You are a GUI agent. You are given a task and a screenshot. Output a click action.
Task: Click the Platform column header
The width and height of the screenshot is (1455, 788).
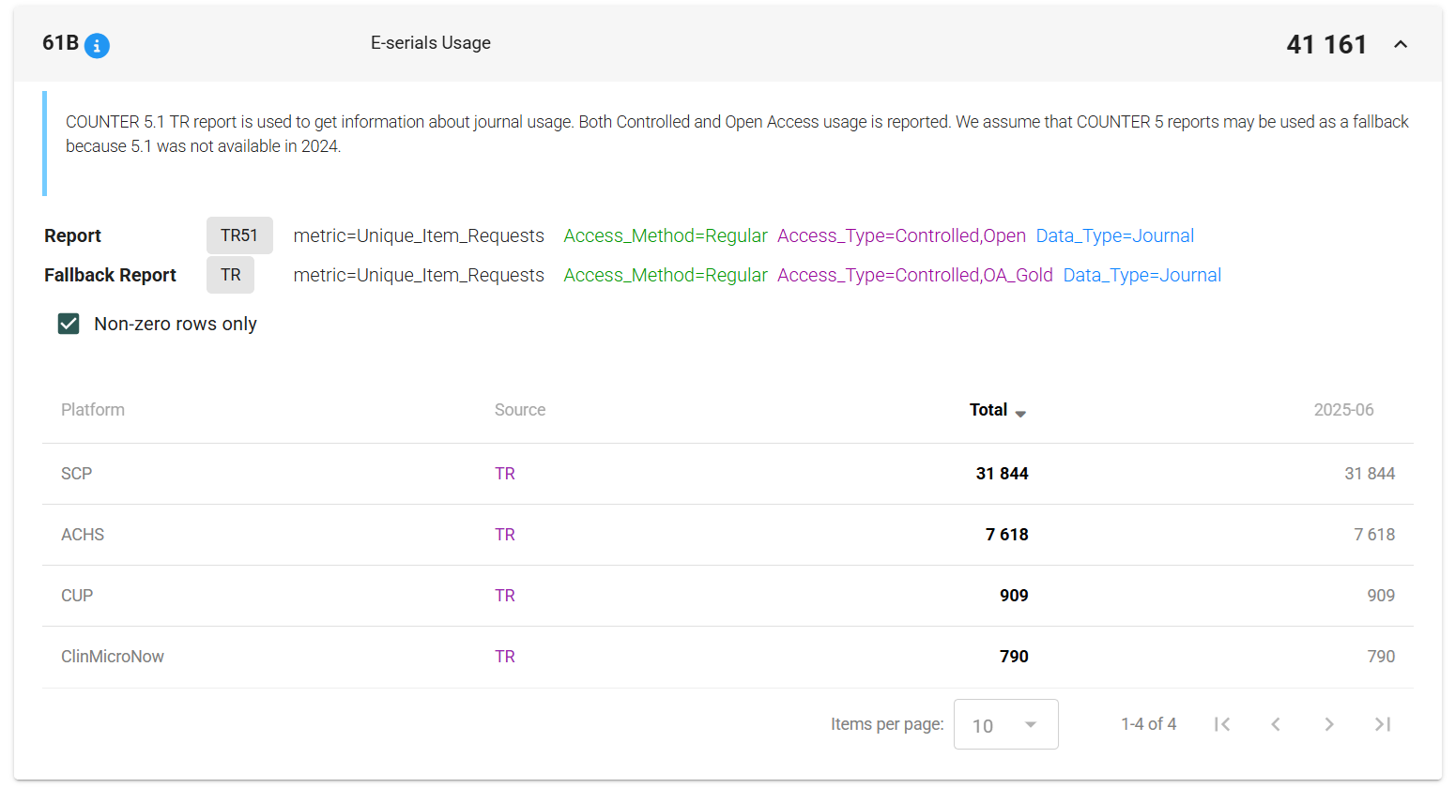click(x=93, y=410)
